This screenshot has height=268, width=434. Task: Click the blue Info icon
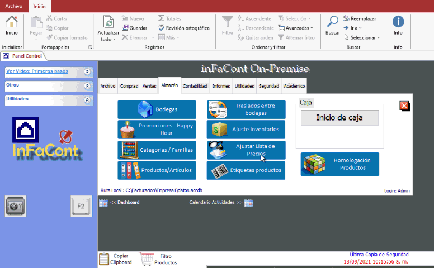pyautogui.click(x=398, y=22)
